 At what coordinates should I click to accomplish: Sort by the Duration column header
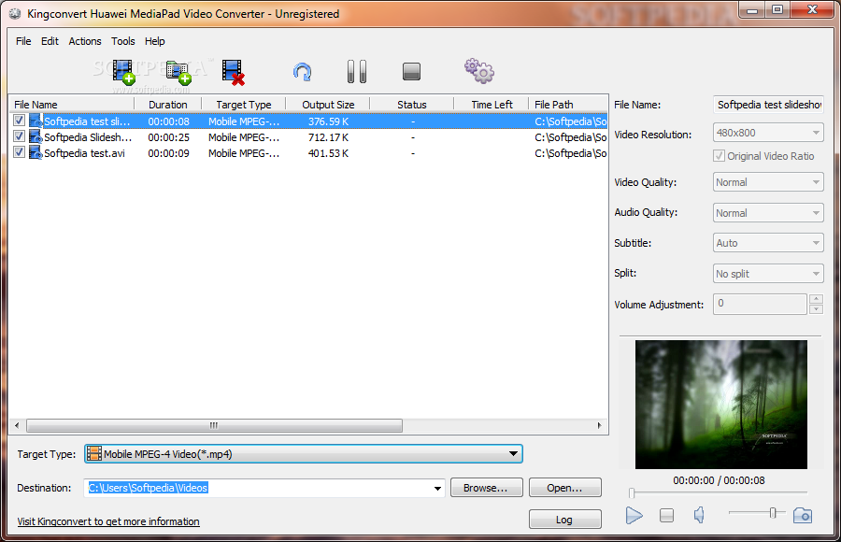click(168, 105)
